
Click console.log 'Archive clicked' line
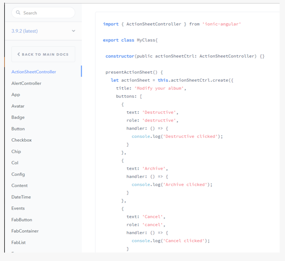tap(172, 185)
